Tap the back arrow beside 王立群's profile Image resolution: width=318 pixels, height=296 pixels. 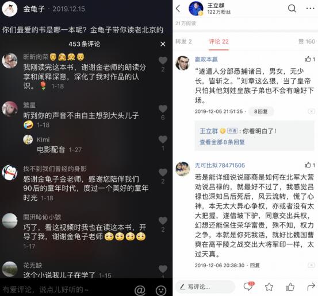(x=178, y=9)
